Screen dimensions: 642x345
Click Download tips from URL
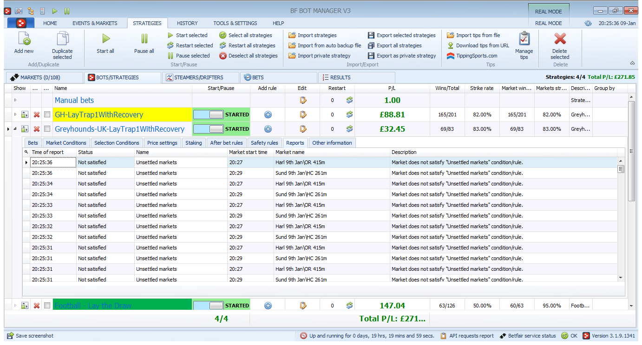click(x=478, y=45)
